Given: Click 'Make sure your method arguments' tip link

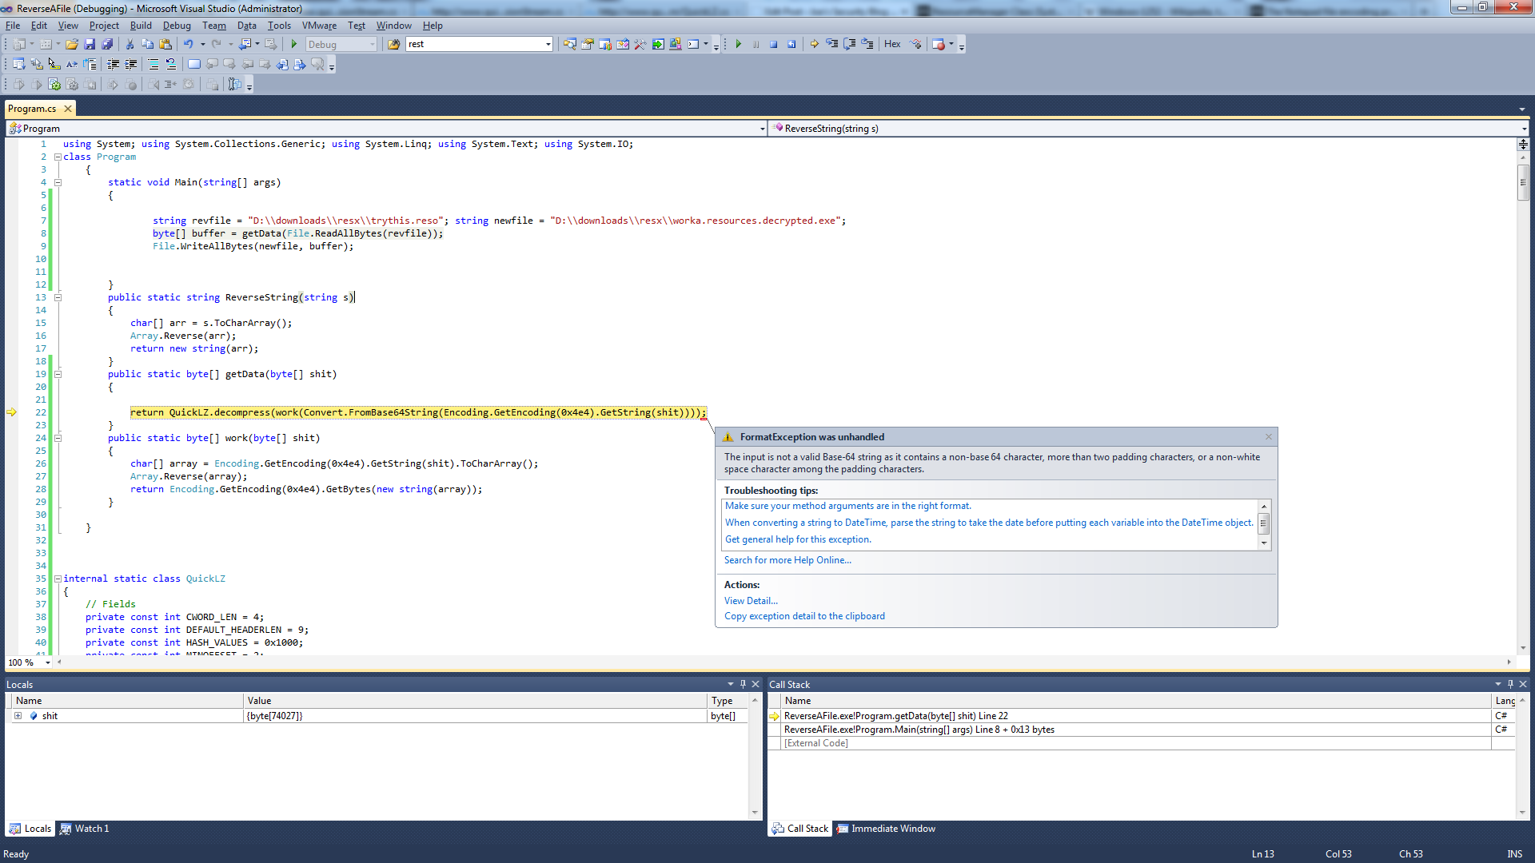Looking at the screenshot, I should [x=847, y=506].
